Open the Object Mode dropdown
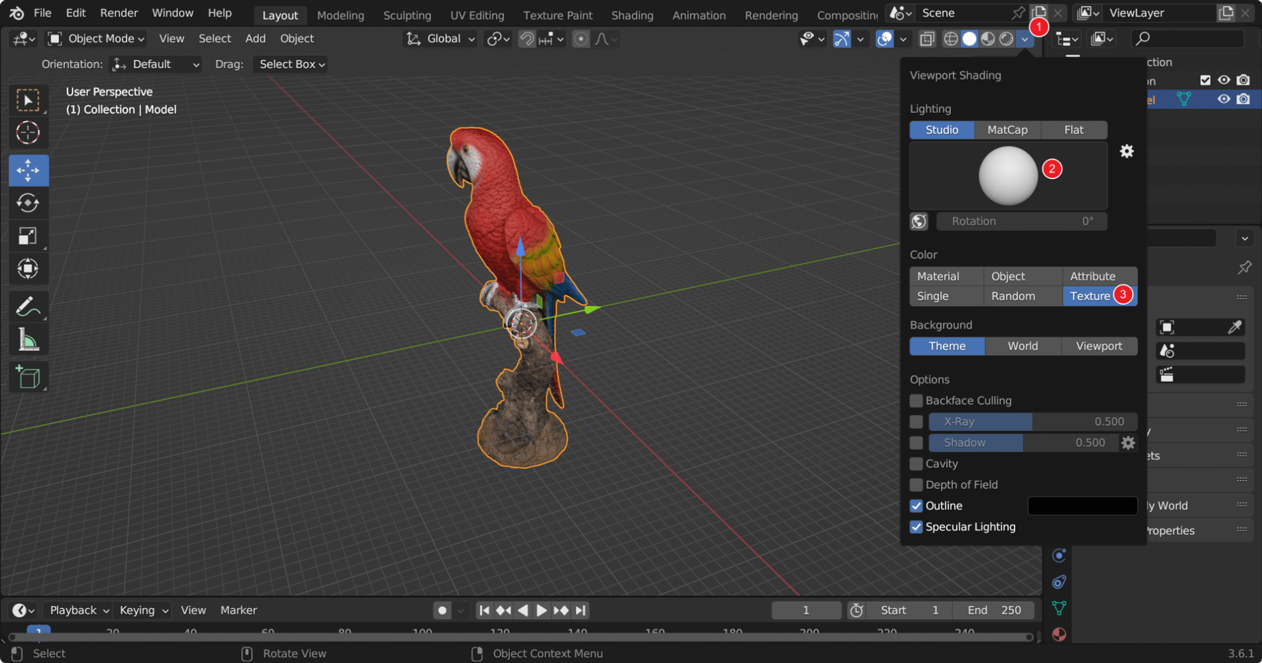 95,38
